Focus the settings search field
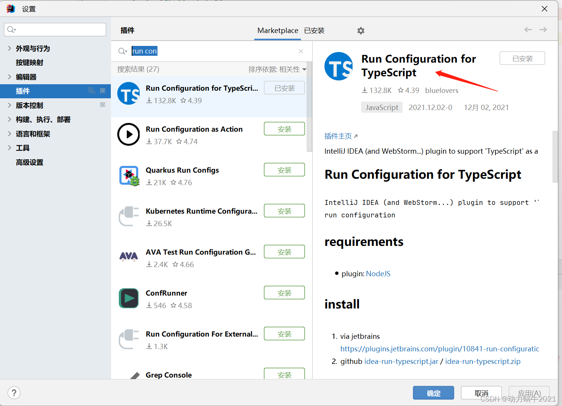The height and width of the screenshot is (406, 562). 55,30
